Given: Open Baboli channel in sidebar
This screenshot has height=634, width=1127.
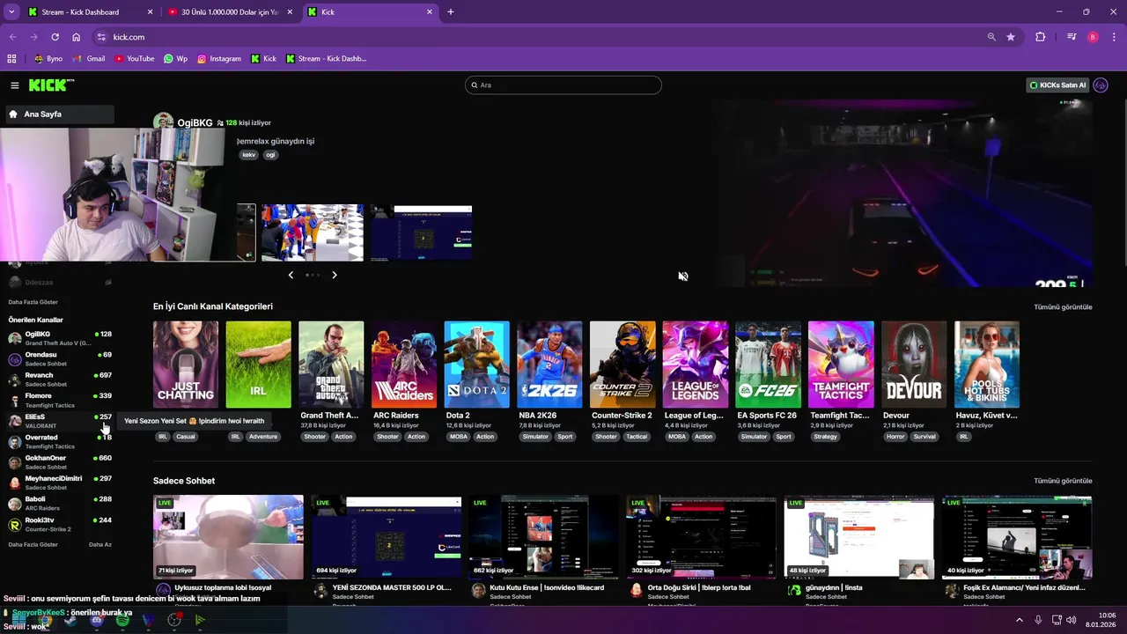Looking at the screenshot, I should click(x=60, y=504).
